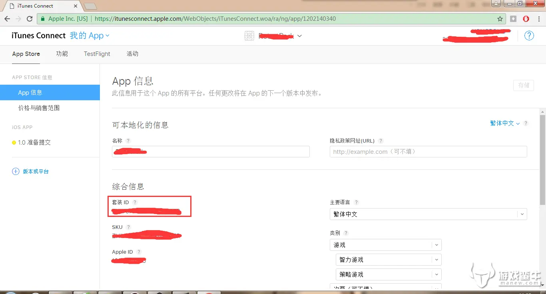Click the 存储 save button
The width and height of the screenshot is (546, 294).
tap(524, 85)
